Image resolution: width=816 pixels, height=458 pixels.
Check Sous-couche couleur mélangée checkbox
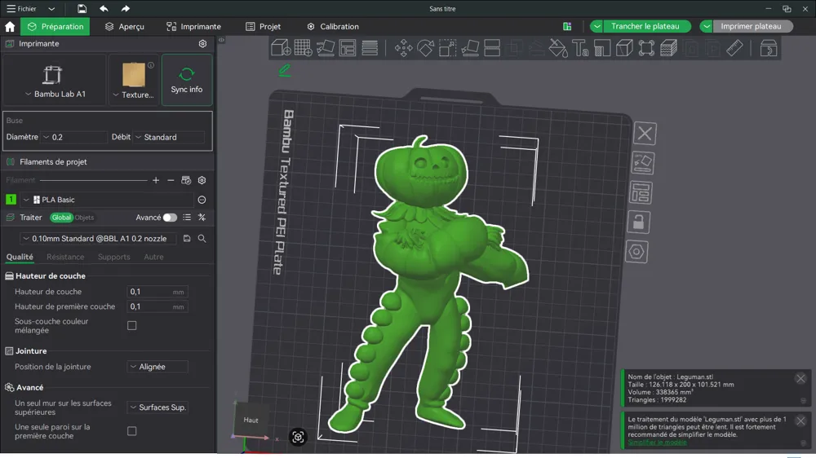tap(132, 326)
